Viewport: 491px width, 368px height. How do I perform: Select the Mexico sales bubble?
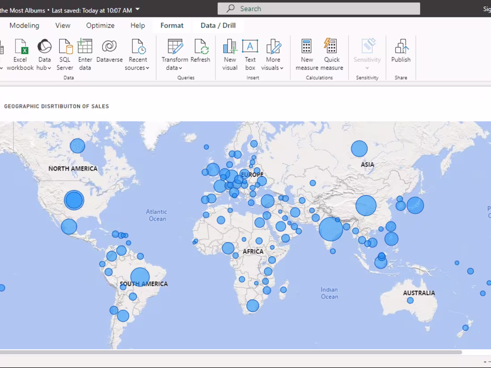point(69,227)
